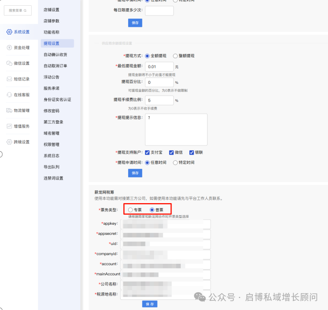Click the 微信设置 chat icon

pyautogui.click(x=9, y=64)
